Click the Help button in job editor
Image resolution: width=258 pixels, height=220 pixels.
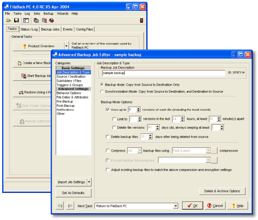click(238, 206)
